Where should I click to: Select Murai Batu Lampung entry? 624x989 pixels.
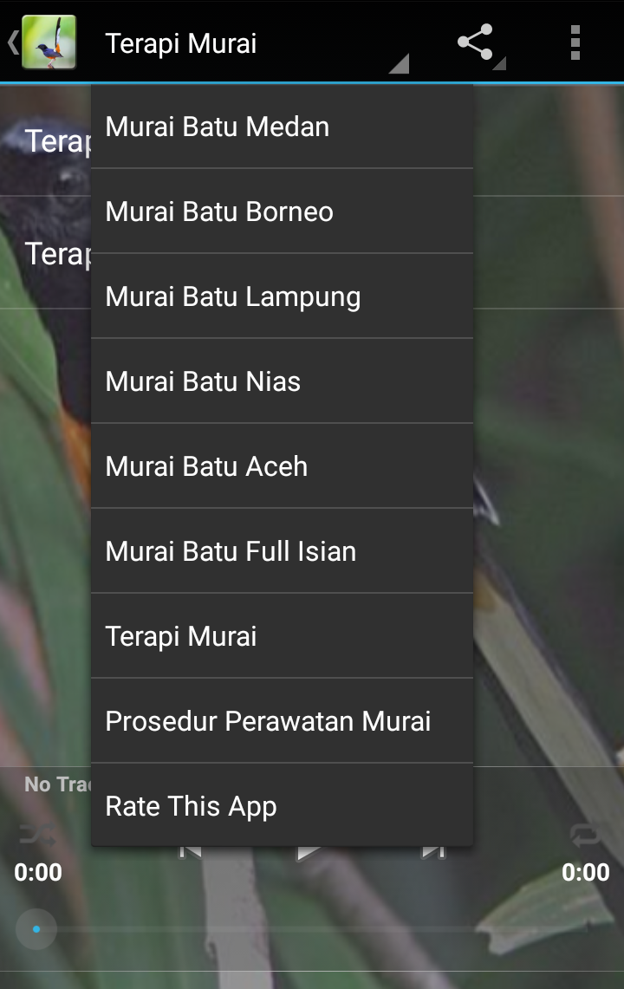[282, 296]
